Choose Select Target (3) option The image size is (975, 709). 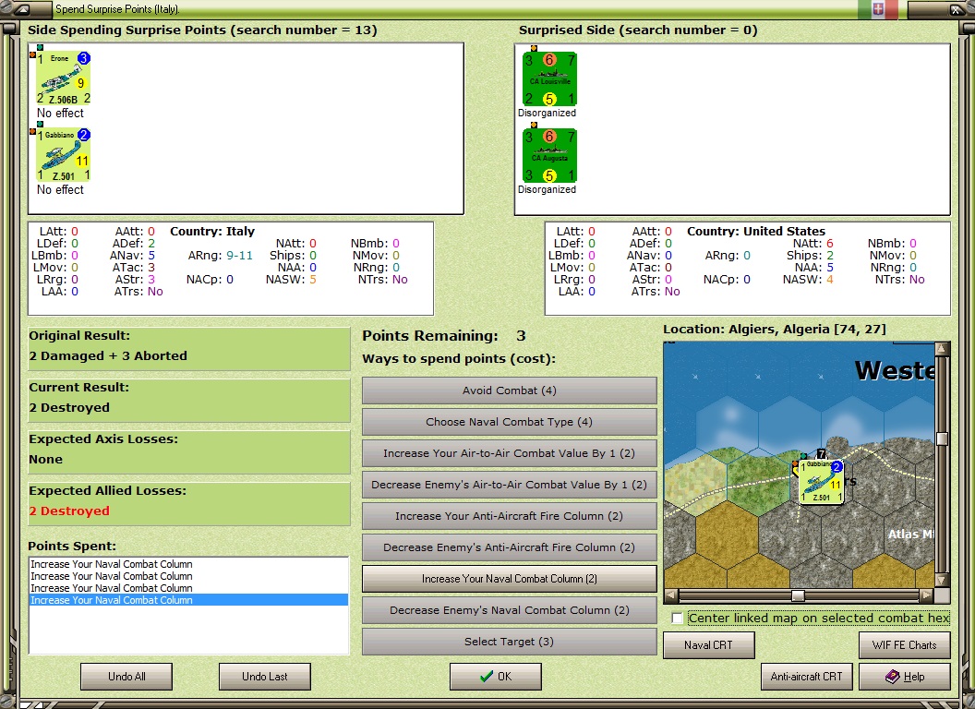click(x=510, y=642)
